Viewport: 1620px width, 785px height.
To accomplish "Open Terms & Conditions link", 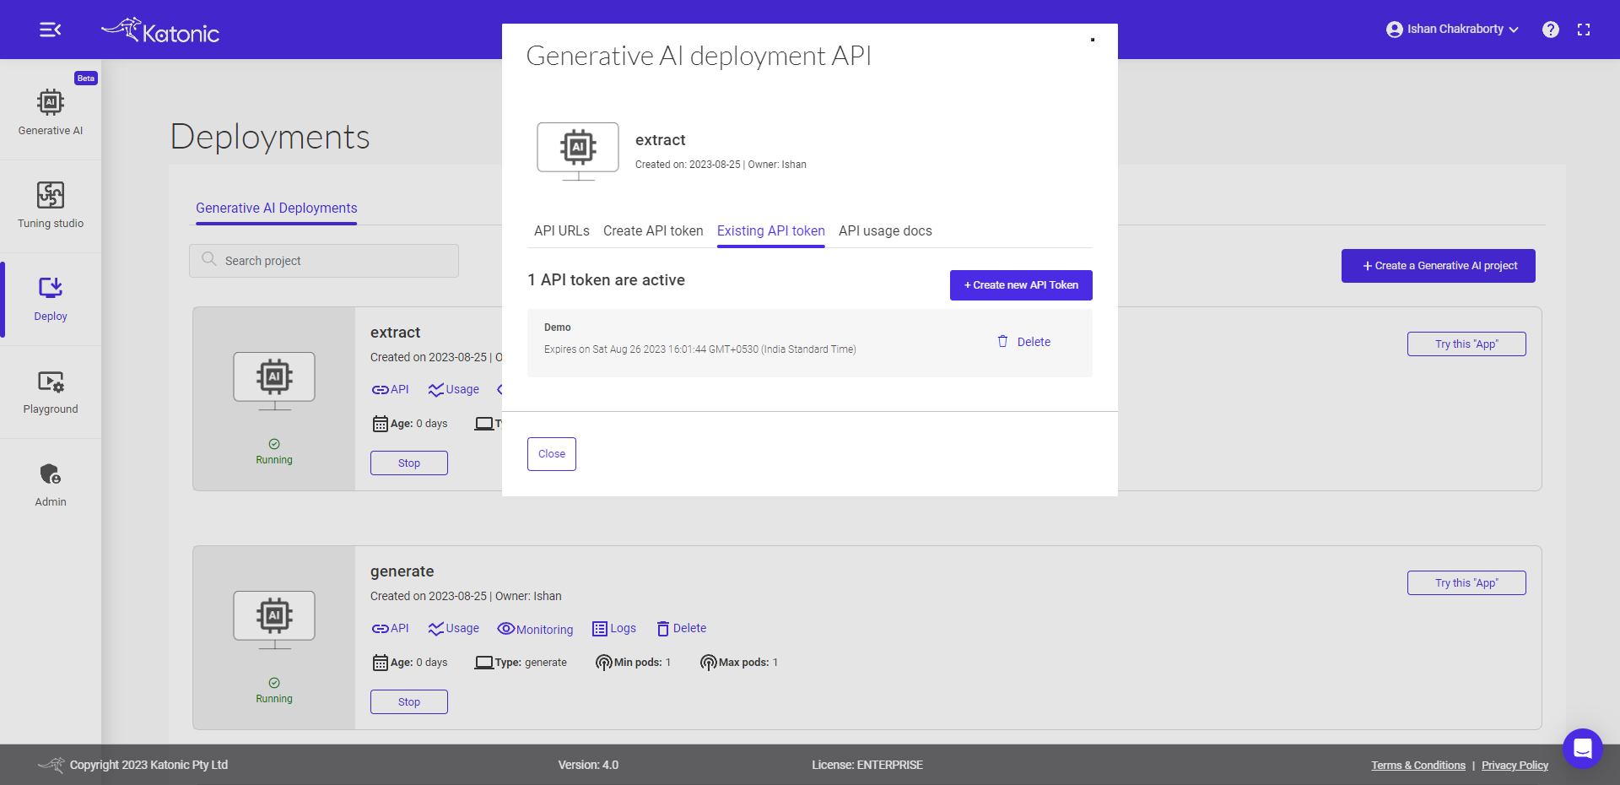I will (1418, 766).
